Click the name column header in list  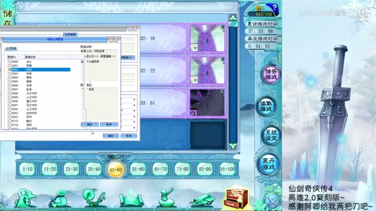[x=47, y=57]
